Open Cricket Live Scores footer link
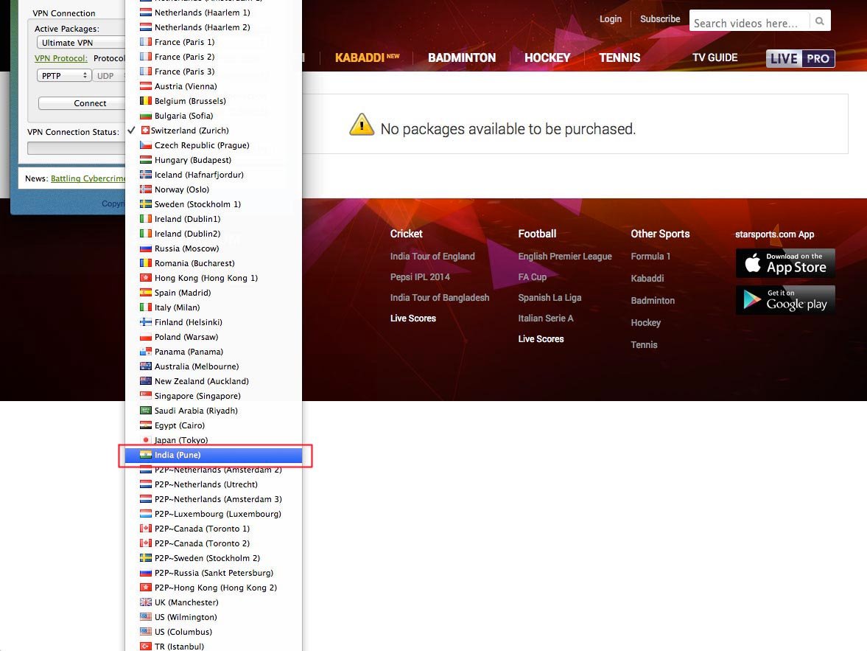This screenshot has height=651, width=867. coord(413,318)
